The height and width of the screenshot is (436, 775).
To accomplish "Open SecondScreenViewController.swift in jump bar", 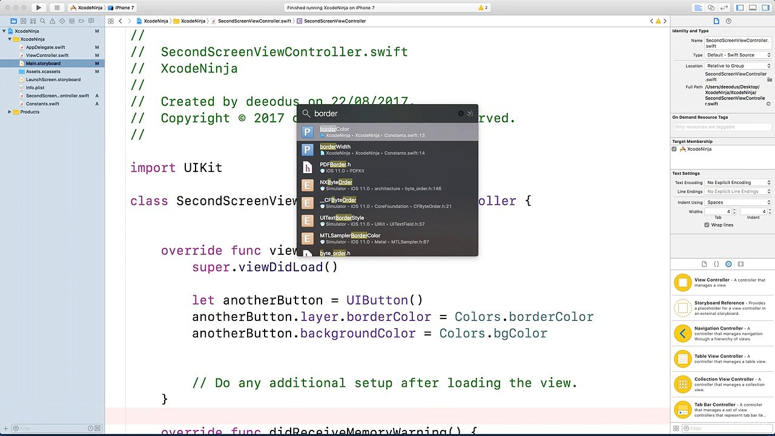I will 251,21.
